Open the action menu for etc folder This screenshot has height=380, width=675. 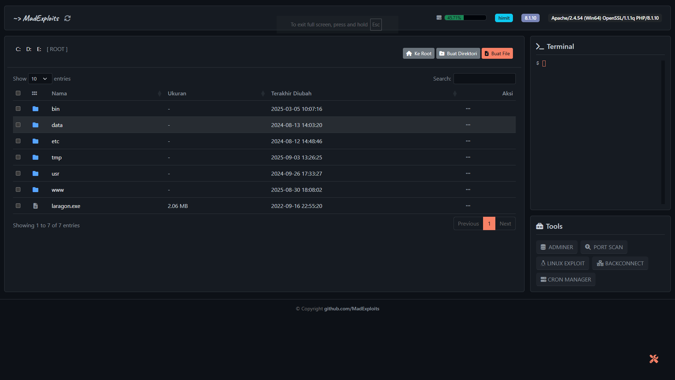tap(468, 141)
